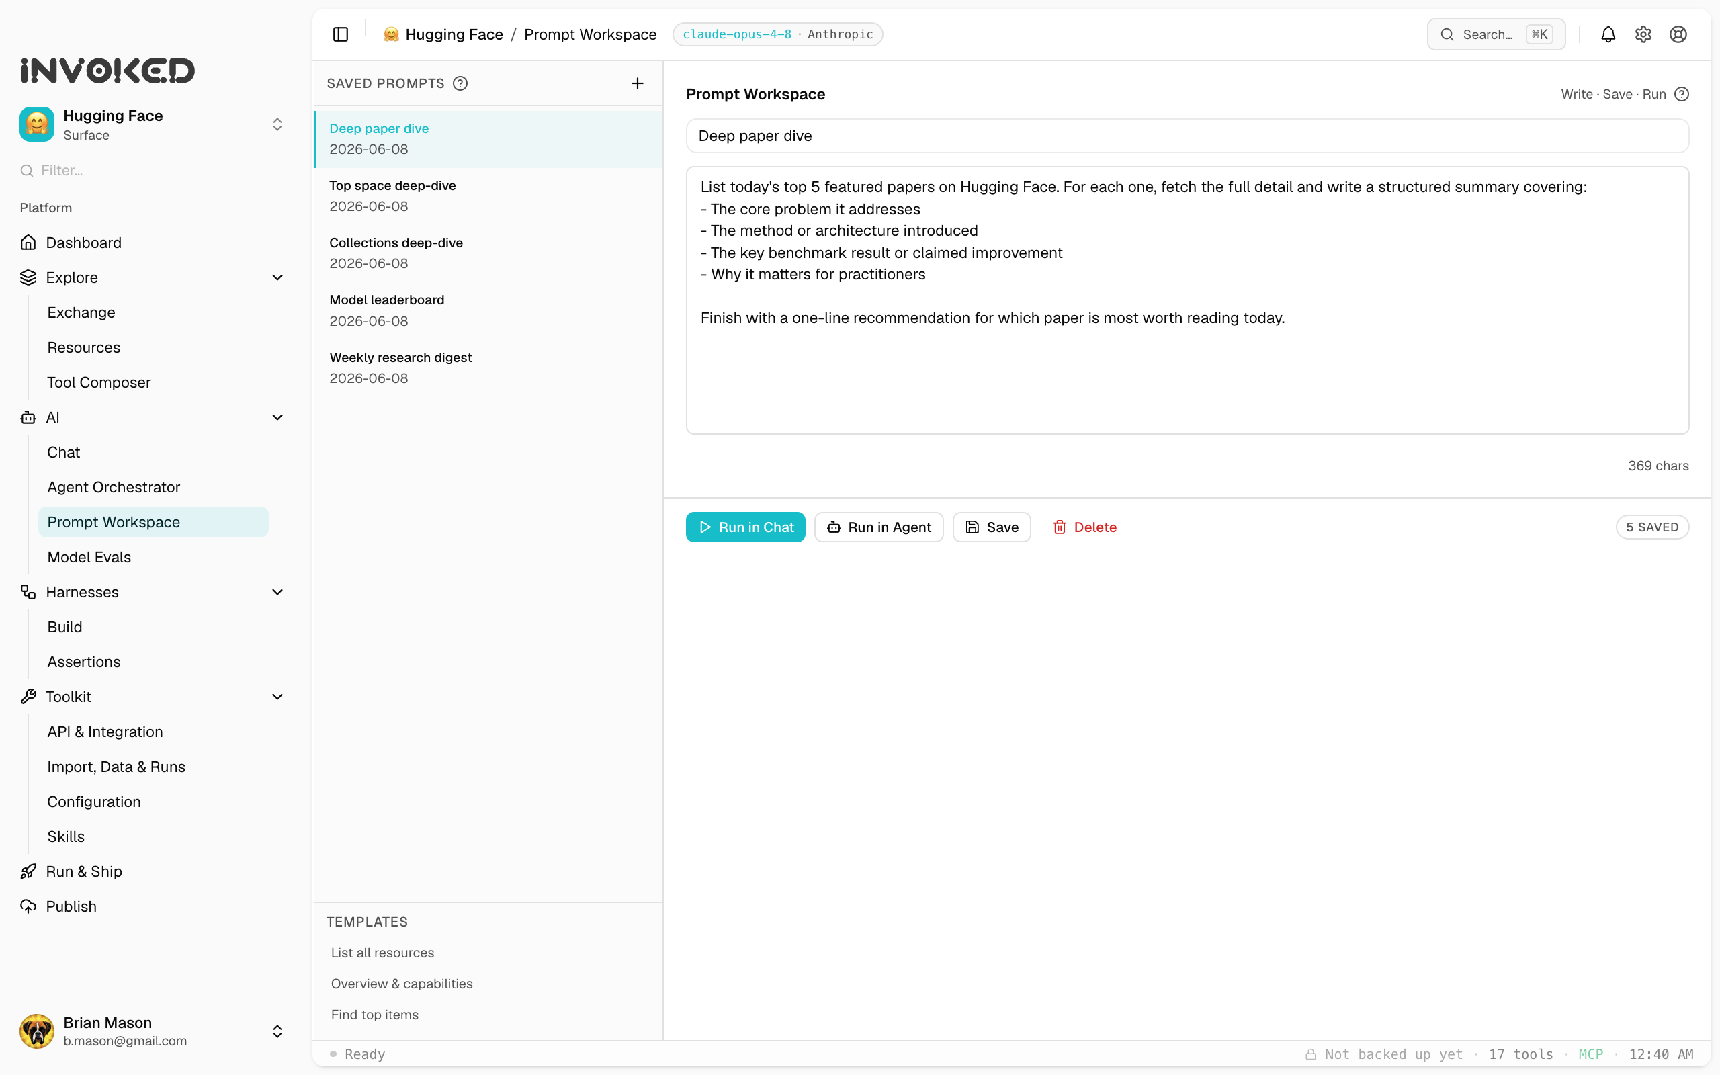Show Saved Prompts help tooltip
This screenshot has height=1075, width=1720.
pos(460,83)
